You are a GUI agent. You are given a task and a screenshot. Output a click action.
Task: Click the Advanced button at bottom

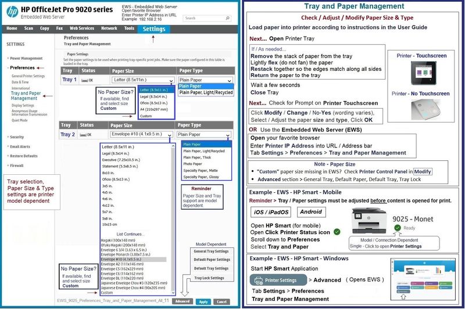(182, 301)
